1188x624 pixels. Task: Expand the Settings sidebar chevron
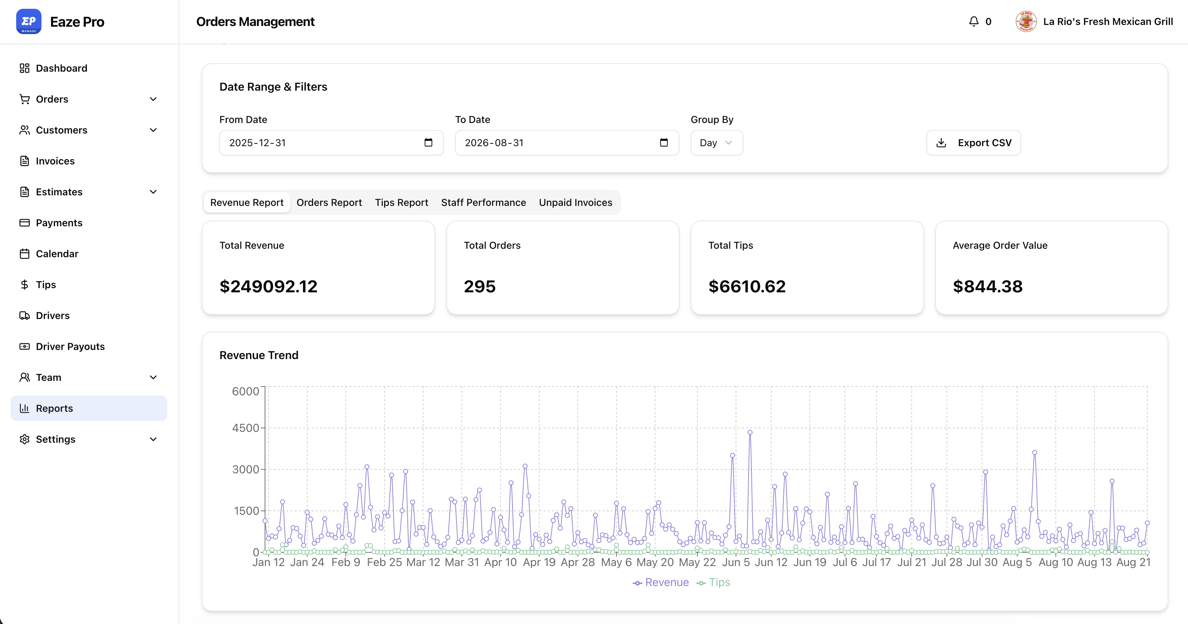click(153, 439)
